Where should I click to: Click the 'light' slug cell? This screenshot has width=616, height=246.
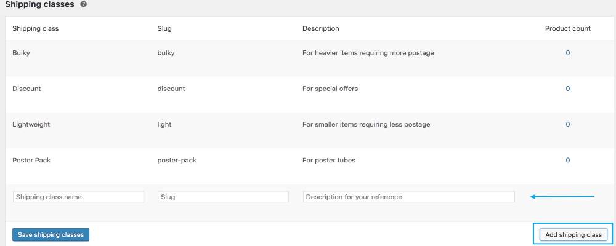(x=164, y=124)
